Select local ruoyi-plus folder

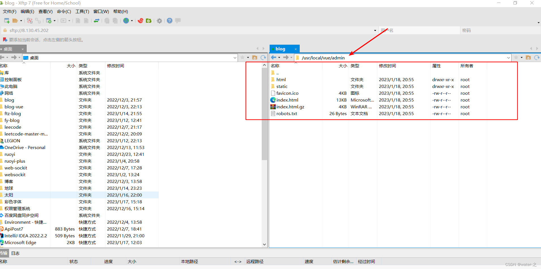[x=15, y=161]
